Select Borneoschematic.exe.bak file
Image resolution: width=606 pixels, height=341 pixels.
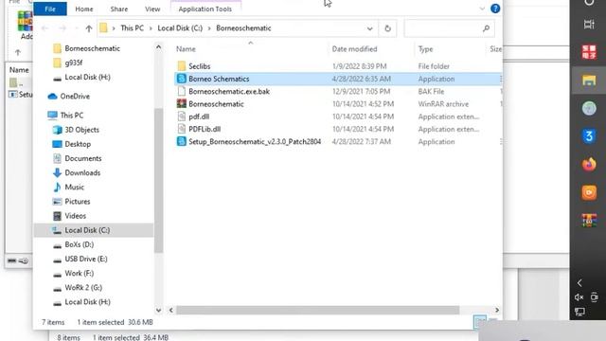[229, 92]
